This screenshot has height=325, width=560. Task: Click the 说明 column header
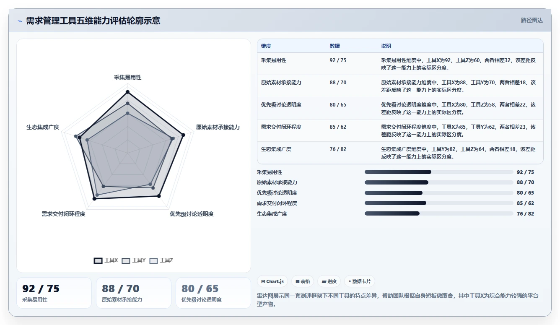pos(386,46)
